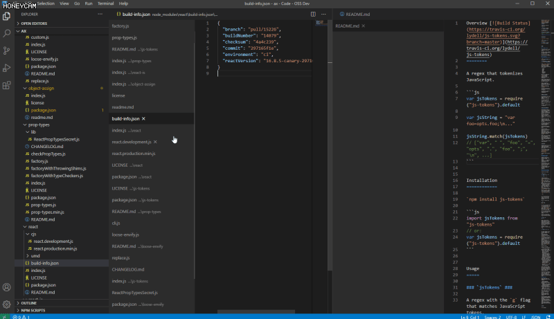Image resolution: width=554 pixels, height=319 pixels.
Task: Open the Run menu
Action: 89,3
